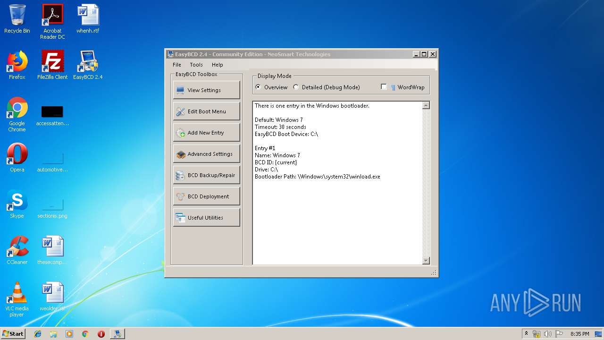Image resolution: width=604 pixels, height=340 pixels.
Task: Launch Opera from the taskbar
Action: point(101,334)
